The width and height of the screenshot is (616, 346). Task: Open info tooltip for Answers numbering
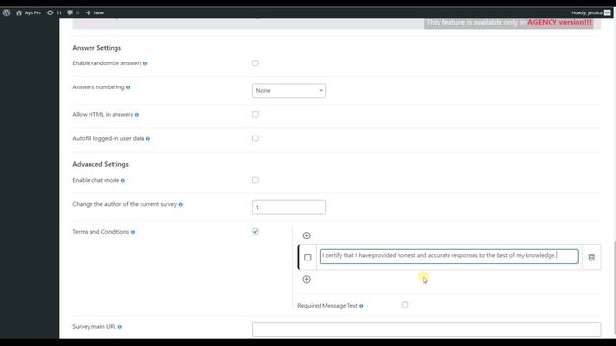point(128,87)
